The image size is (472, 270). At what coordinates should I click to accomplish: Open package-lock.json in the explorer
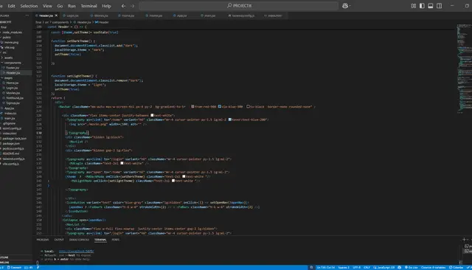(15, 139)
